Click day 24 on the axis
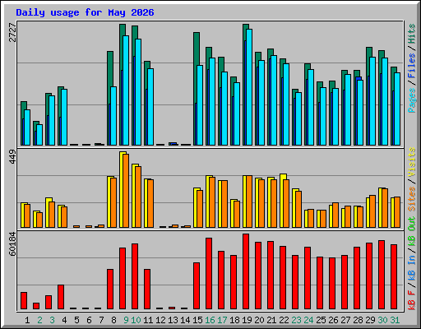Image resolution: width=421 pixels, height=329 pixels. coord(308,320)
